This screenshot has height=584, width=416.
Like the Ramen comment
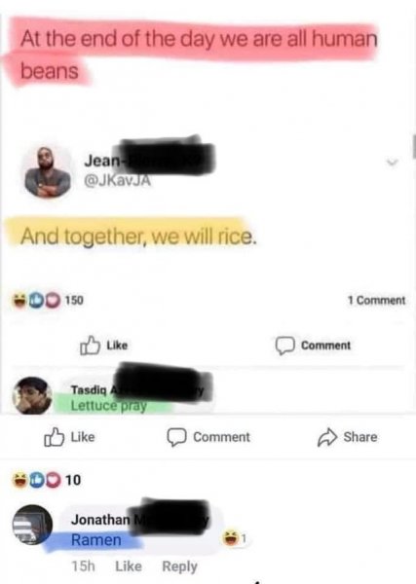[129, 566]
